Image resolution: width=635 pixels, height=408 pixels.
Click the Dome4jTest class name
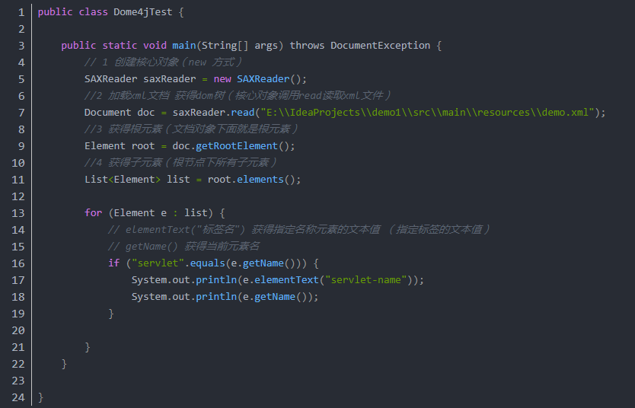click(x=143, y=12)
